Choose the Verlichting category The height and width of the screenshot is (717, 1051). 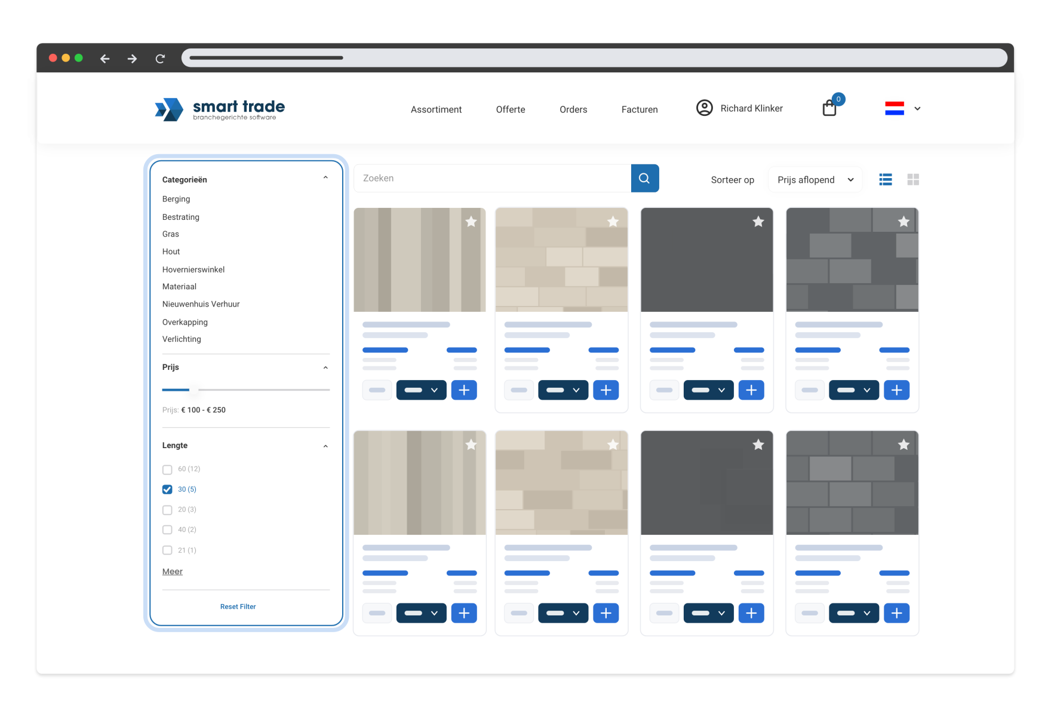click(182, 339)
